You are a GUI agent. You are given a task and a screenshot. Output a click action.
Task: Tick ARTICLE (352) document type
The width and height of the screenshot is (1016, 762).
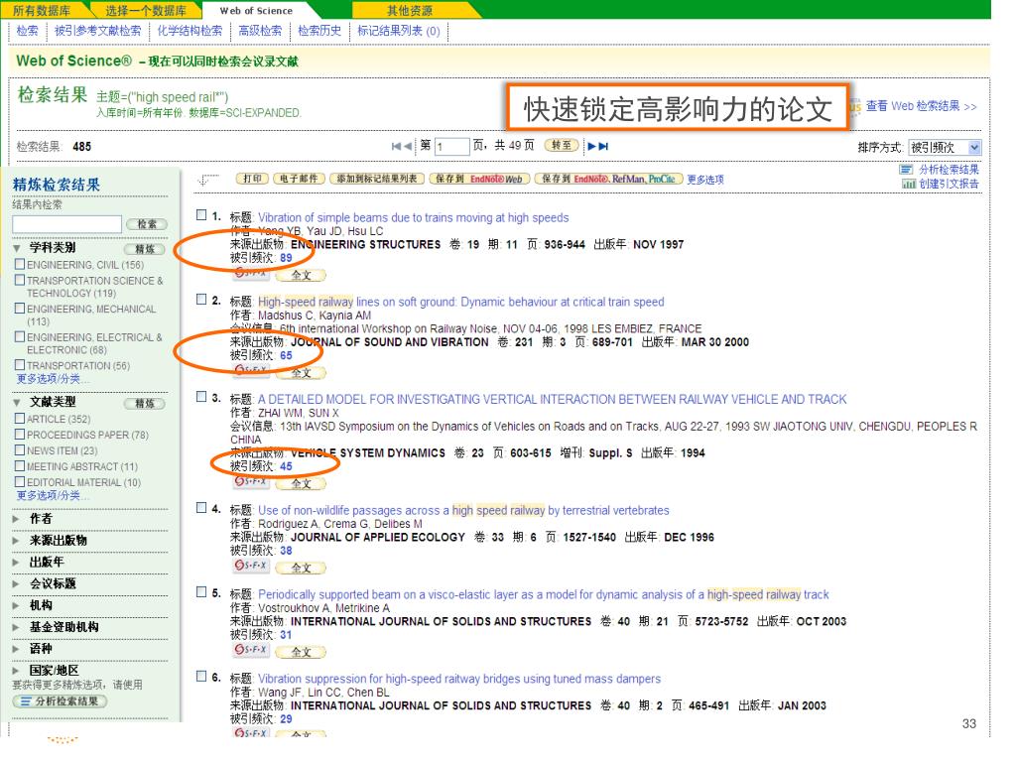(20, 419)
